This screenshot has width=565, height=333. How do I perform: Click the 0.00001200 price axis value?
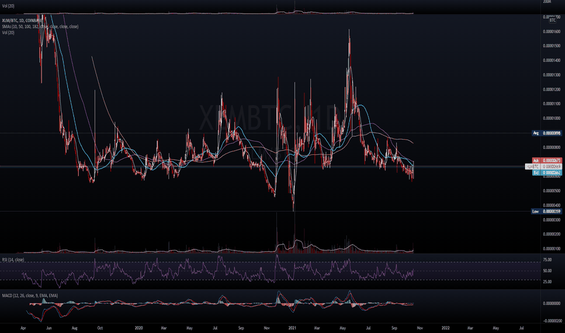point(552,90)
